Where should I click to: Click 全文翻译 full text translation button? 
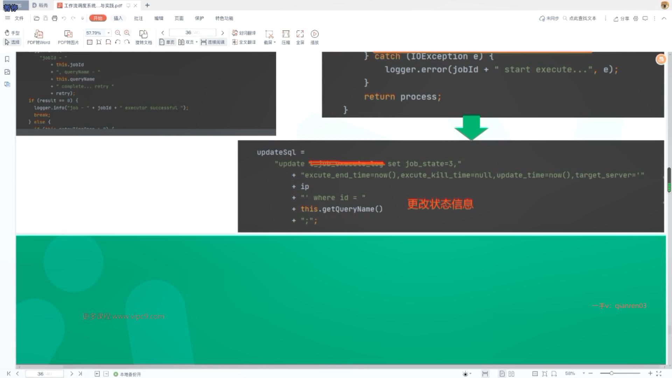pos(244,42)
